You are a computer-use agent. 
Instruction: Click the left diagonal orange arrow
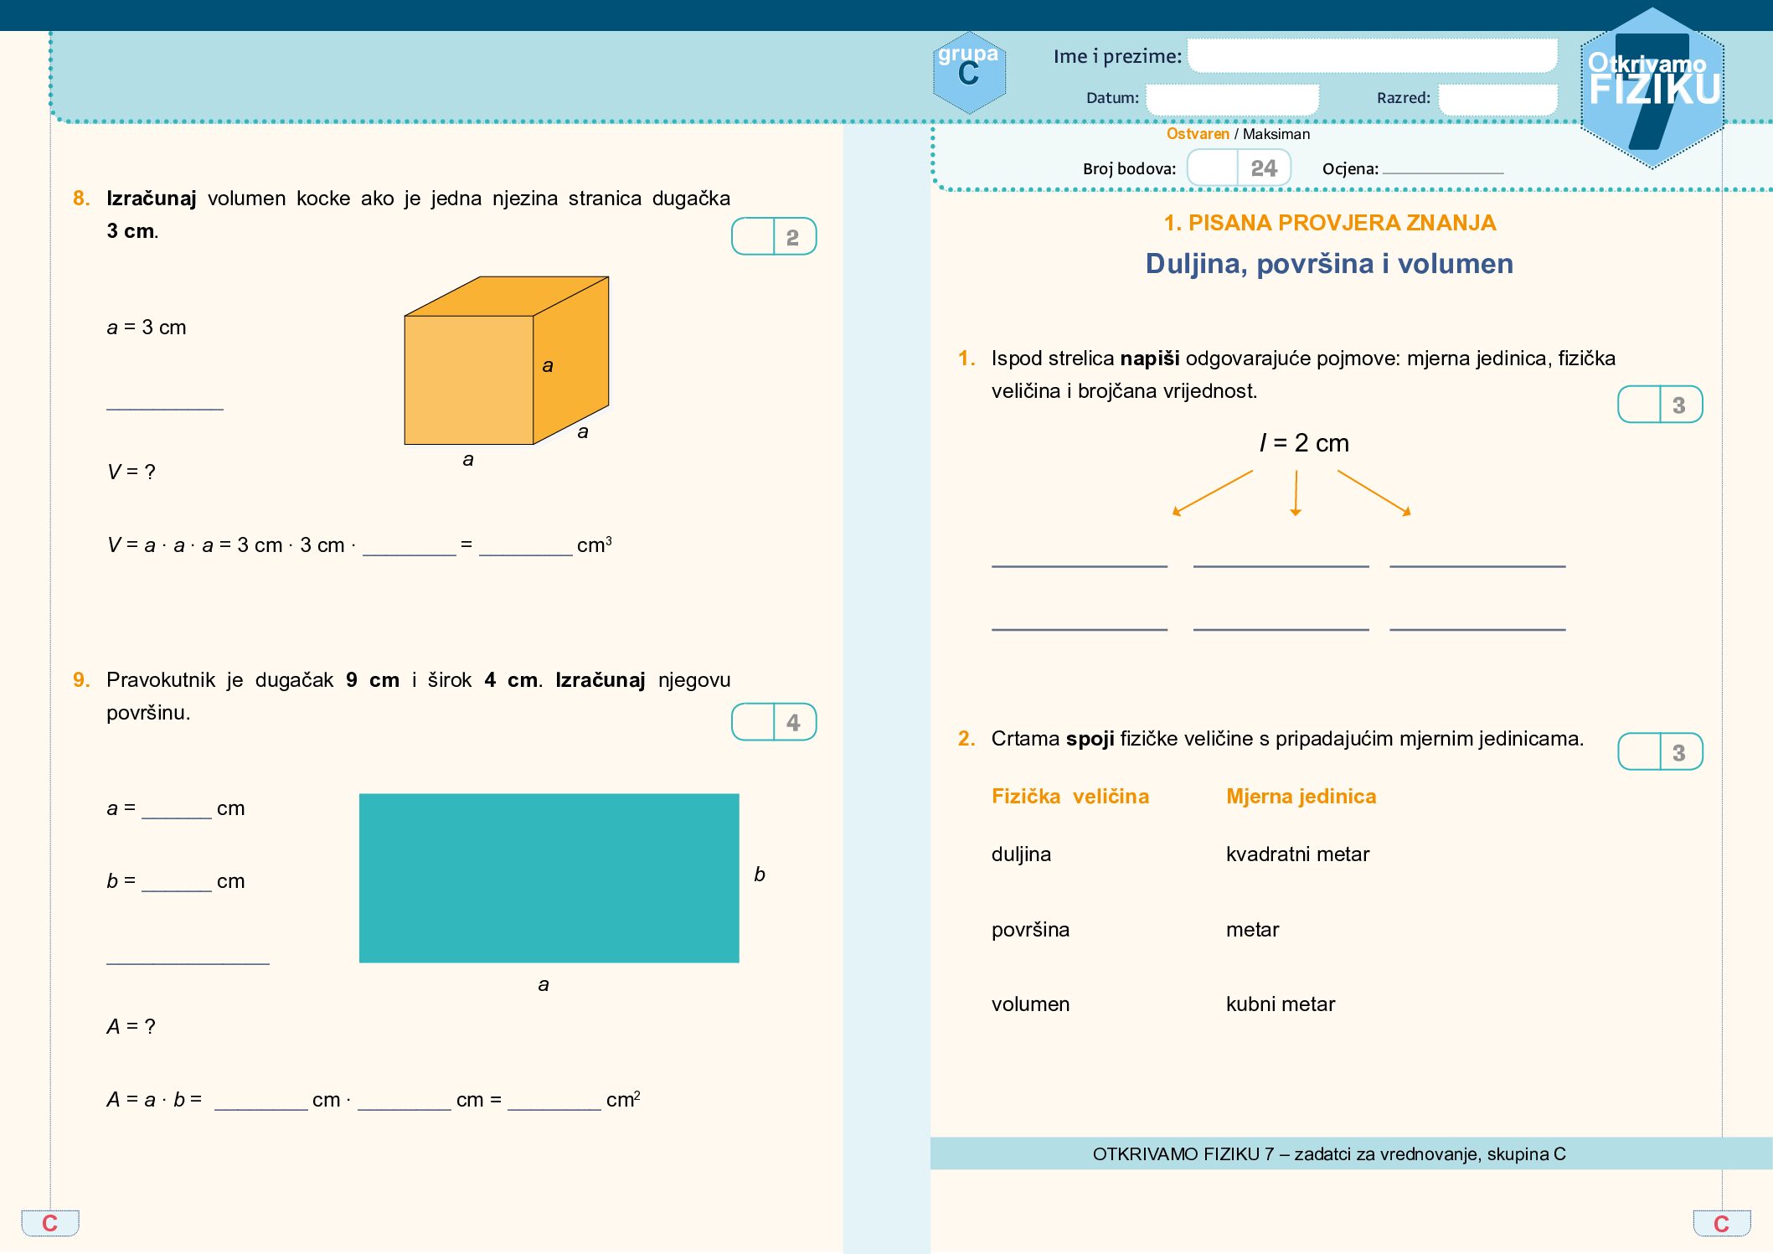click(x=1212, y=493)
